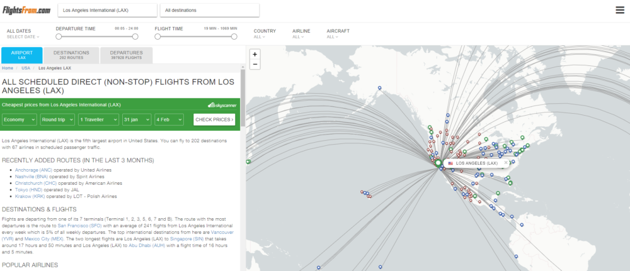630x271 pixels.
Task: Open the hamburger menu icon
Action: (x=620, y=9)
